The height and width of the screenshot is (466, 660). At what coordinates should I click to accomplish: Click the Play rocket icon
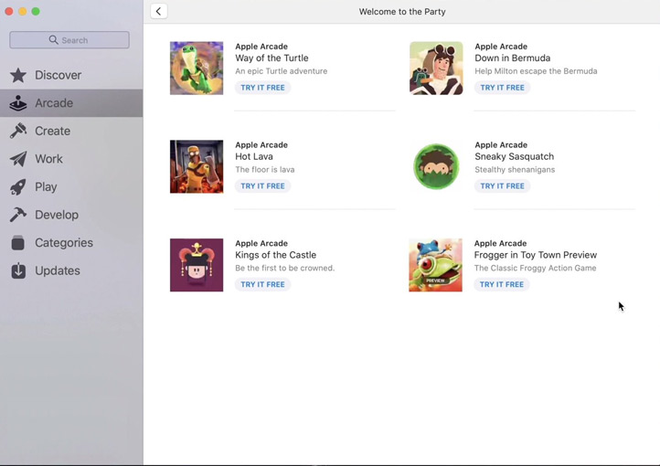click(x=18, y=187)
